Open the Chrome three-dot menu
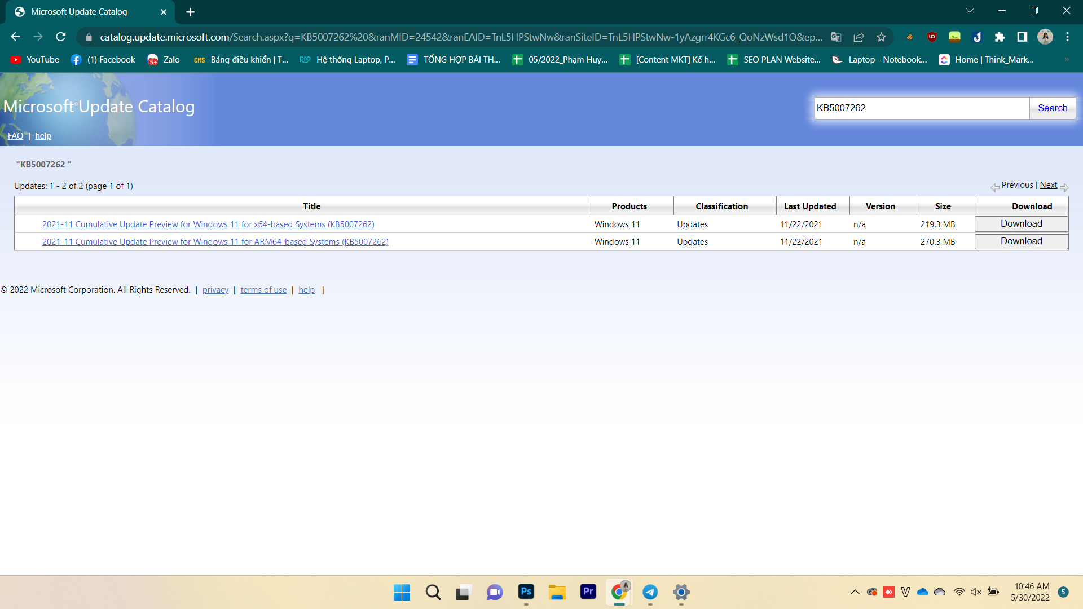 coord(1067,37)
